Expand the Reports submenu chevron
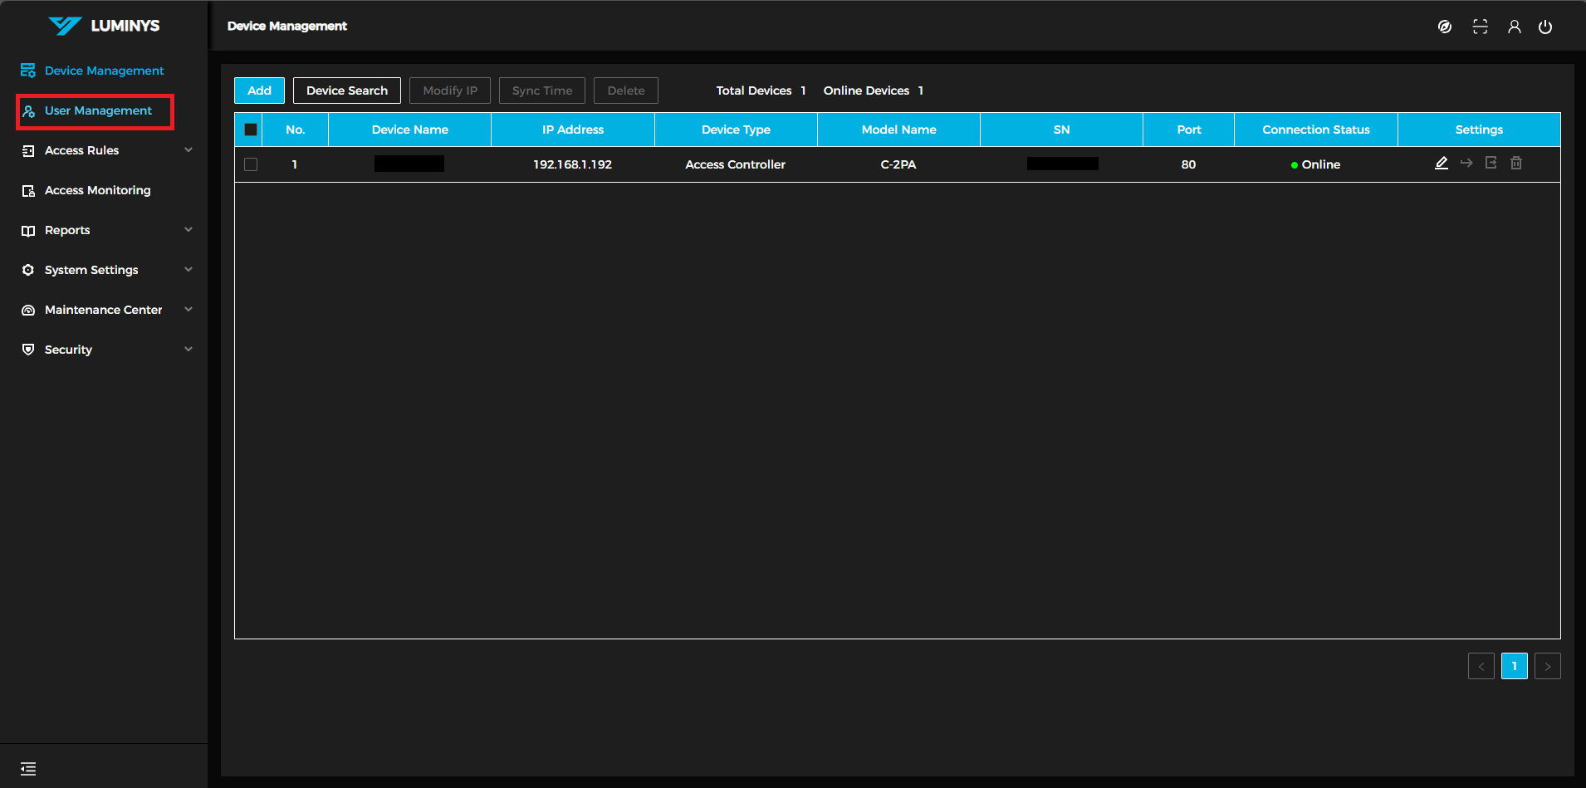The image size is (1586, 788). click(188, 230)
